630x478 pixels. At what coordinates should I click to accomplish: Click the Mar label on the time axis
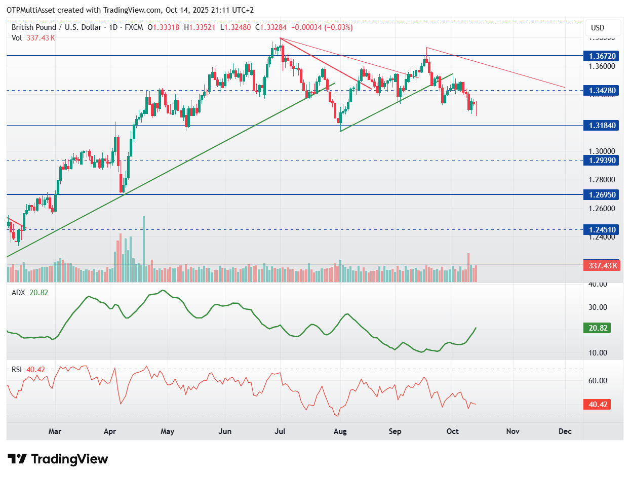pos(55,431)
